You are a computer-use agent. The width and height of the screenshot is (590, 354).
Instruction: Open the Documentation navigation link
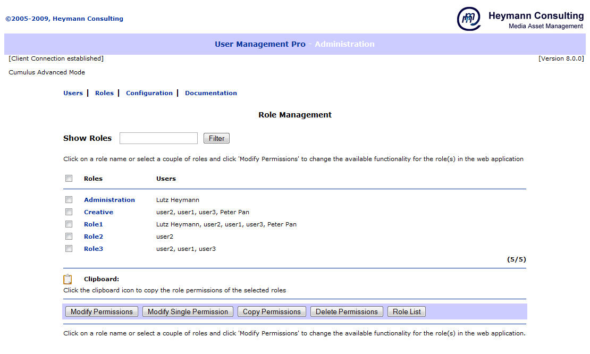(210, 93)
